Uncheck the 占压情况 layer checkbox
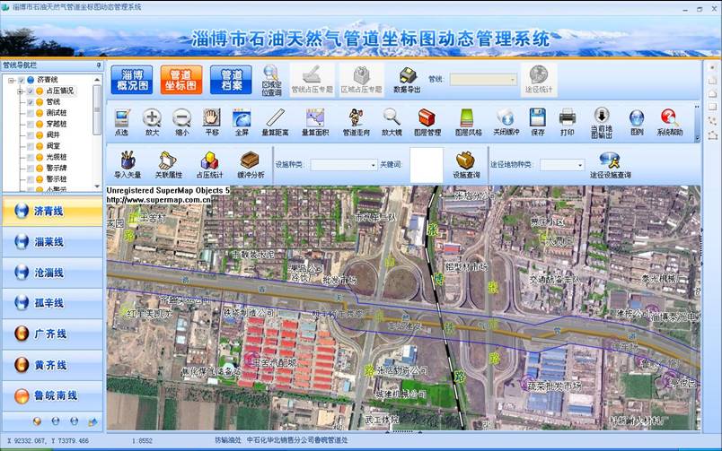Image resolution: width=722 pixels, height=451 pixels. coord(31,91)
